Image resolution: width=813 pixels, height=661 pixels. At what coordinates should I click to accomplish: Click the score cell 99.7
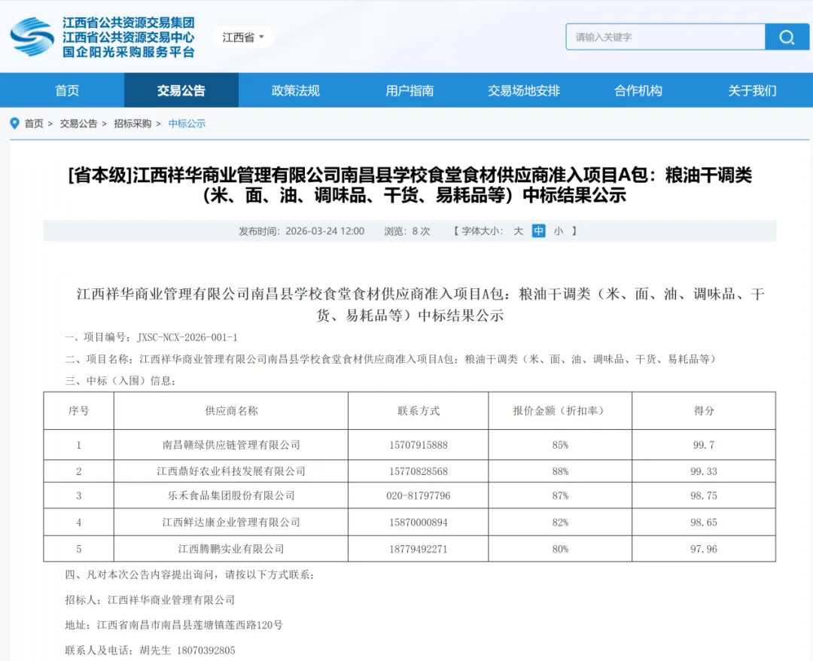704,445
